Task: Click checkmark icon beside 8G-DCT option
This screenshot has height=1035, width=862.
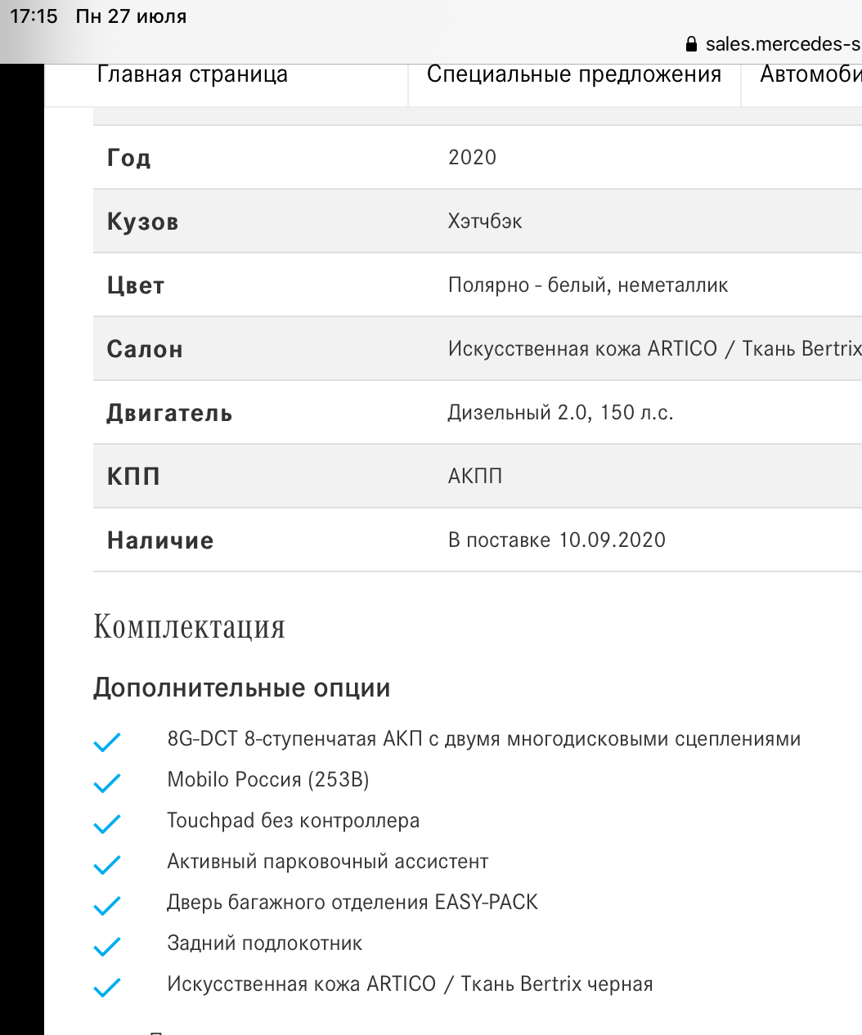Action: [107, 742]
